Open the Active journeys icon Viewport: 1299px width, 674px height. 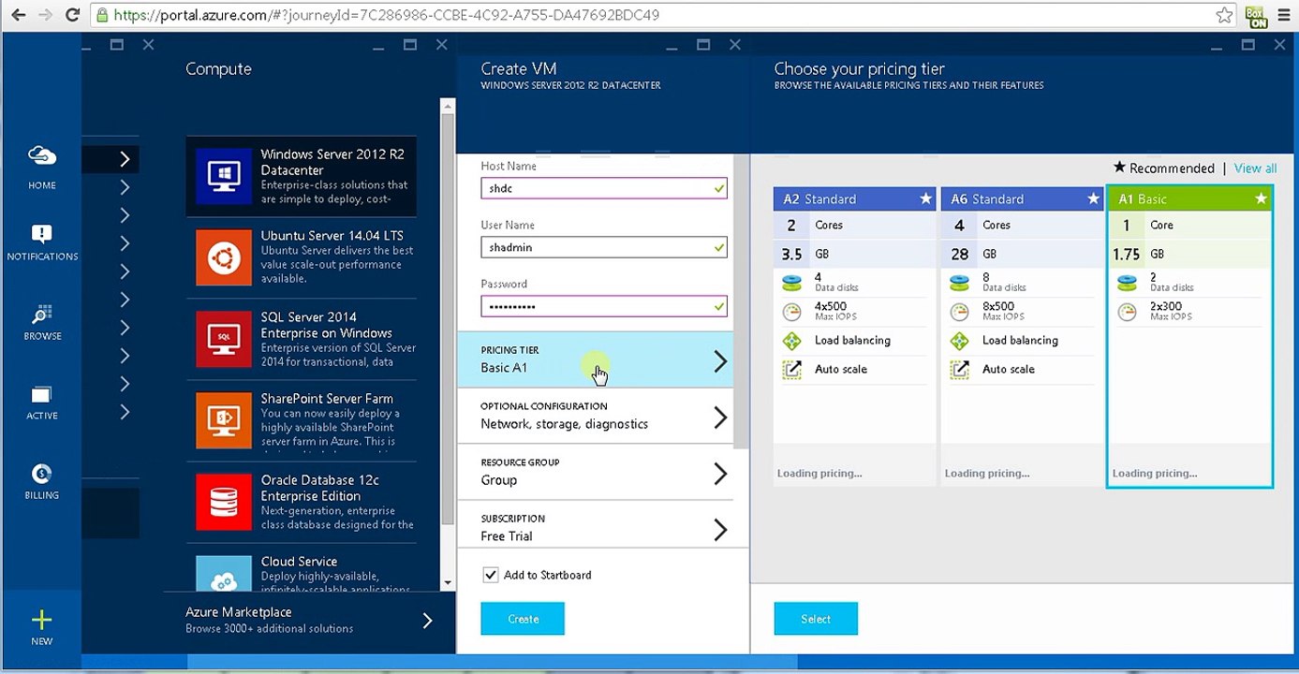[42, 394]
